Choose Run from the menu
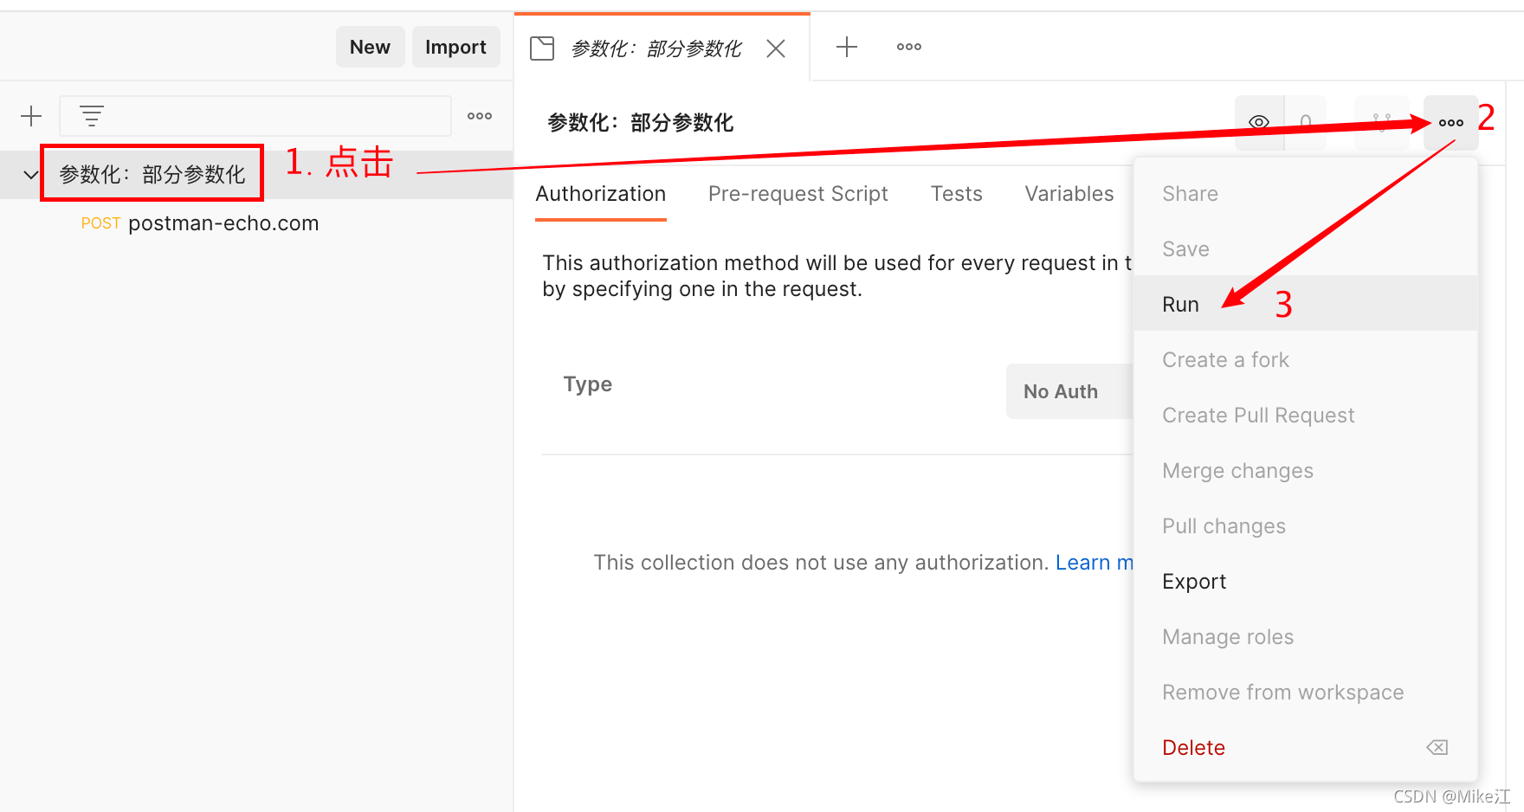 pyautogui.click(x=1306, y=303)
